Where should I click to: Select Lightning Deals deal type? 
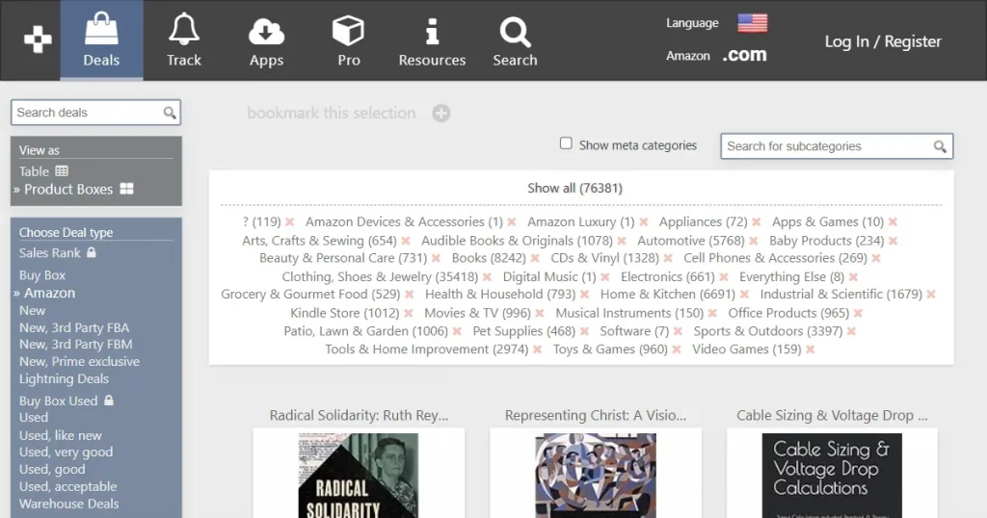64,379
